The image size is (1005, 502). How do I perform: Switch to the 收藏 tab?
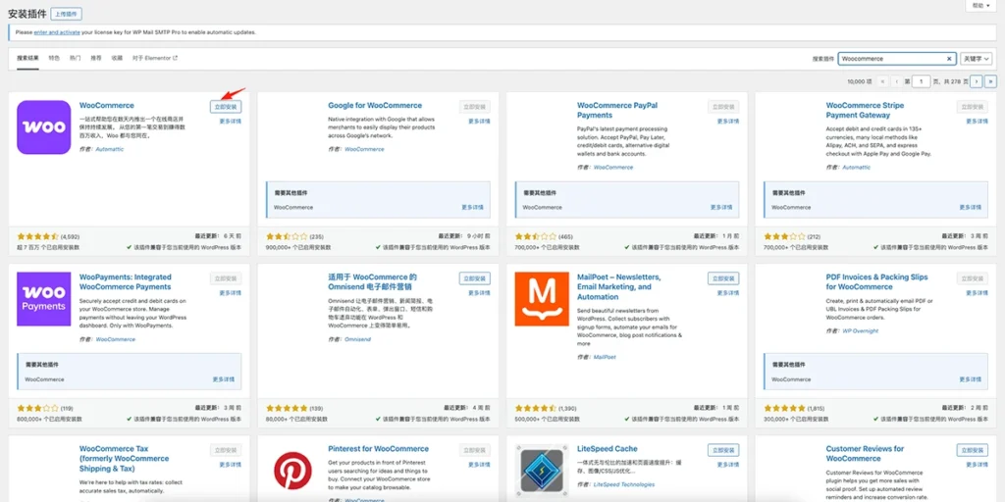tap(117, 58)
